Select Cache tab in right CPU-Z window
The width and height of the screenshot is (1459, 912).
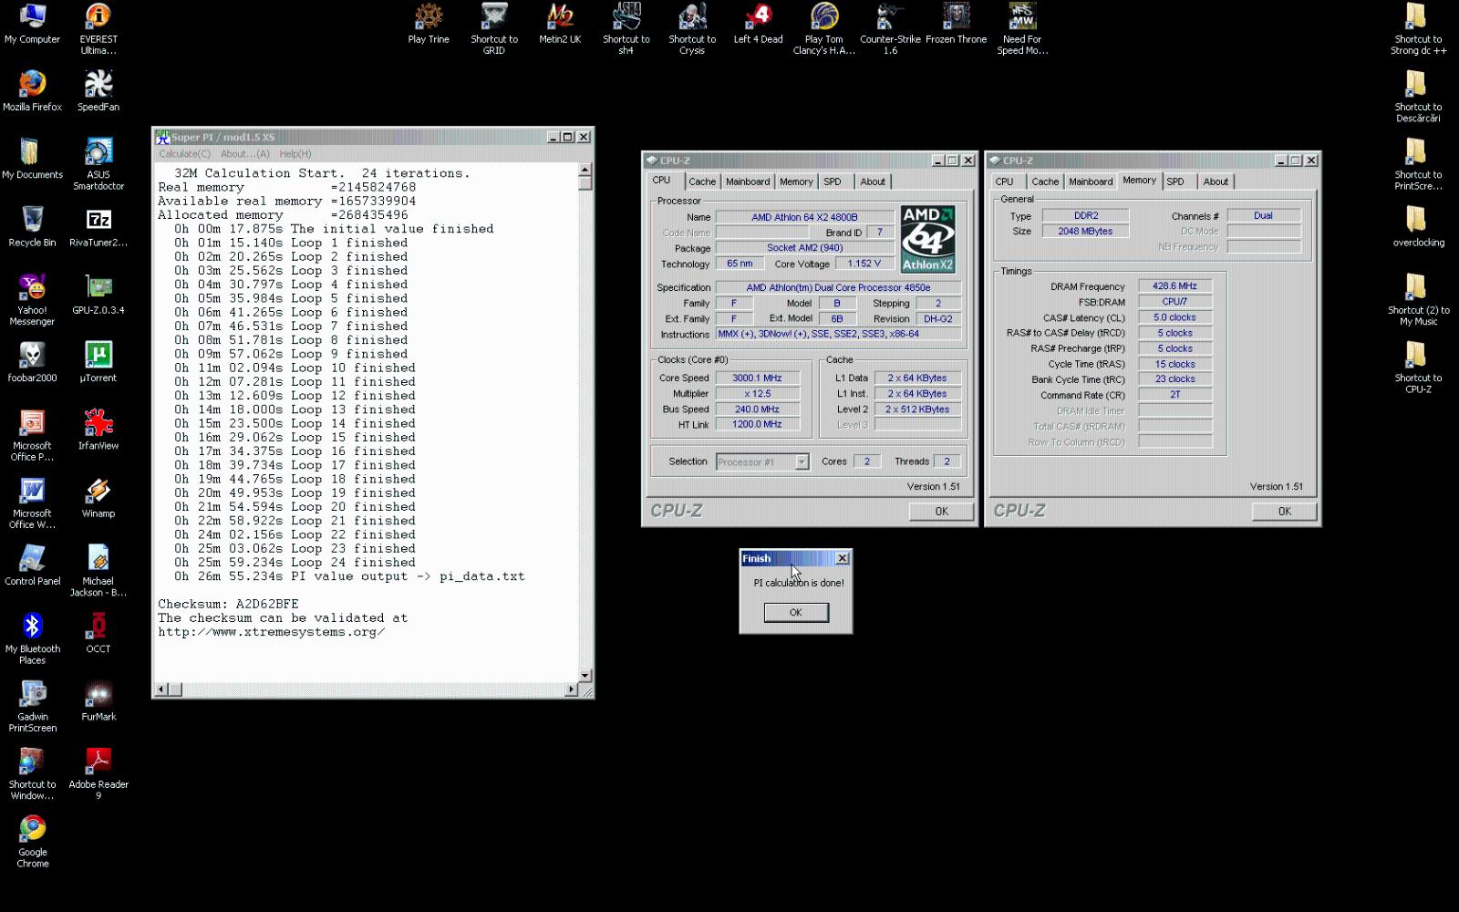(1045, 181)
